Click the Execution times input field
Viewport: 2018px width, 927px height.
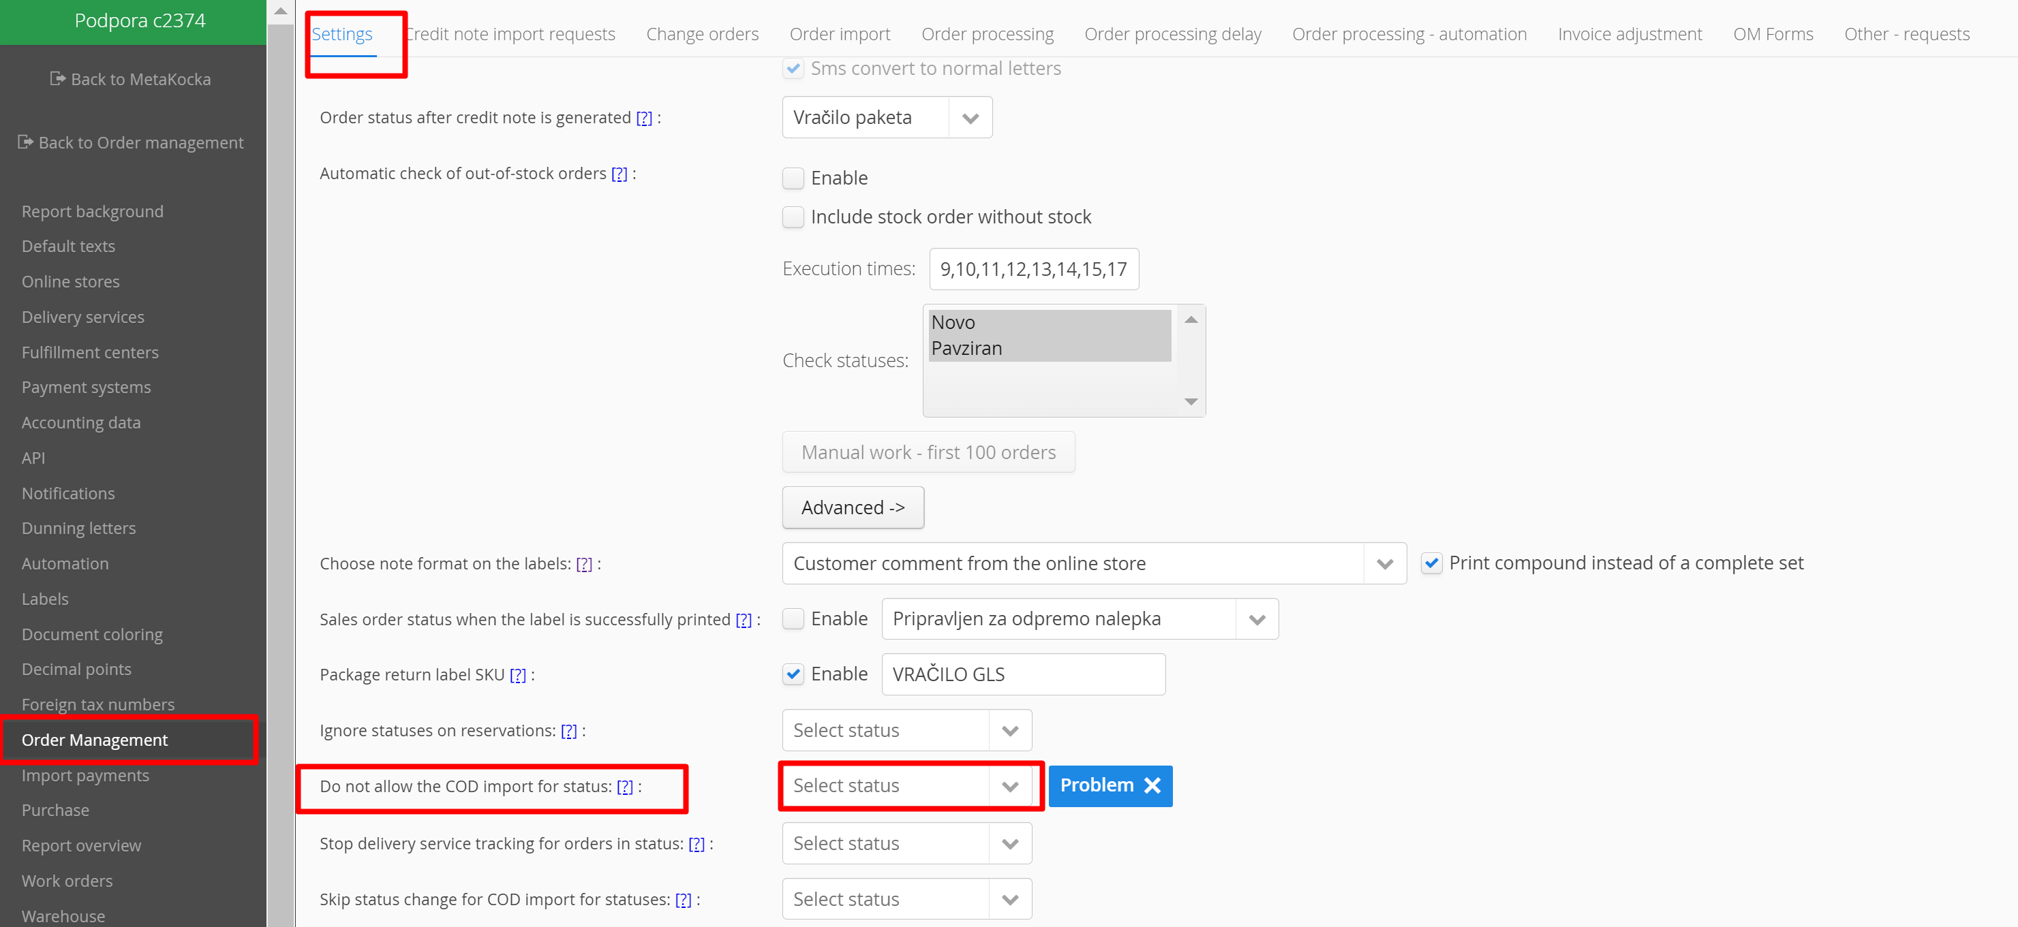pyautogui.click(x=1033, y=269)
